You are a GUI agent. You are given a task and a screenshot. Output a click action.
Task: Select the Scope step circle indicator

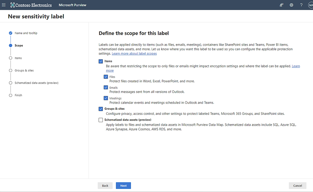[11, 46]
